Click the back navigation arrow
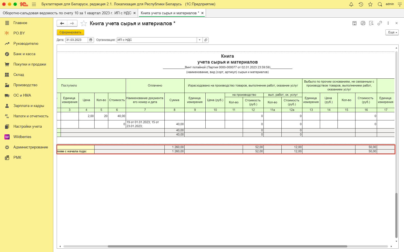Image resolution: width=404 pixels, height=252 pixels. [x=62, y=24]
